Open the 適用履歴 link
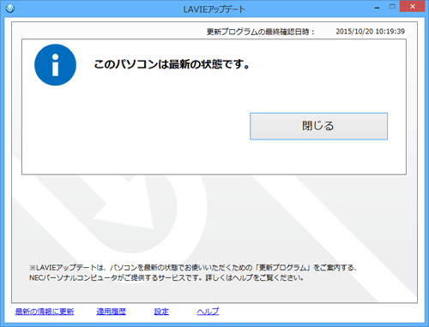 111,312
